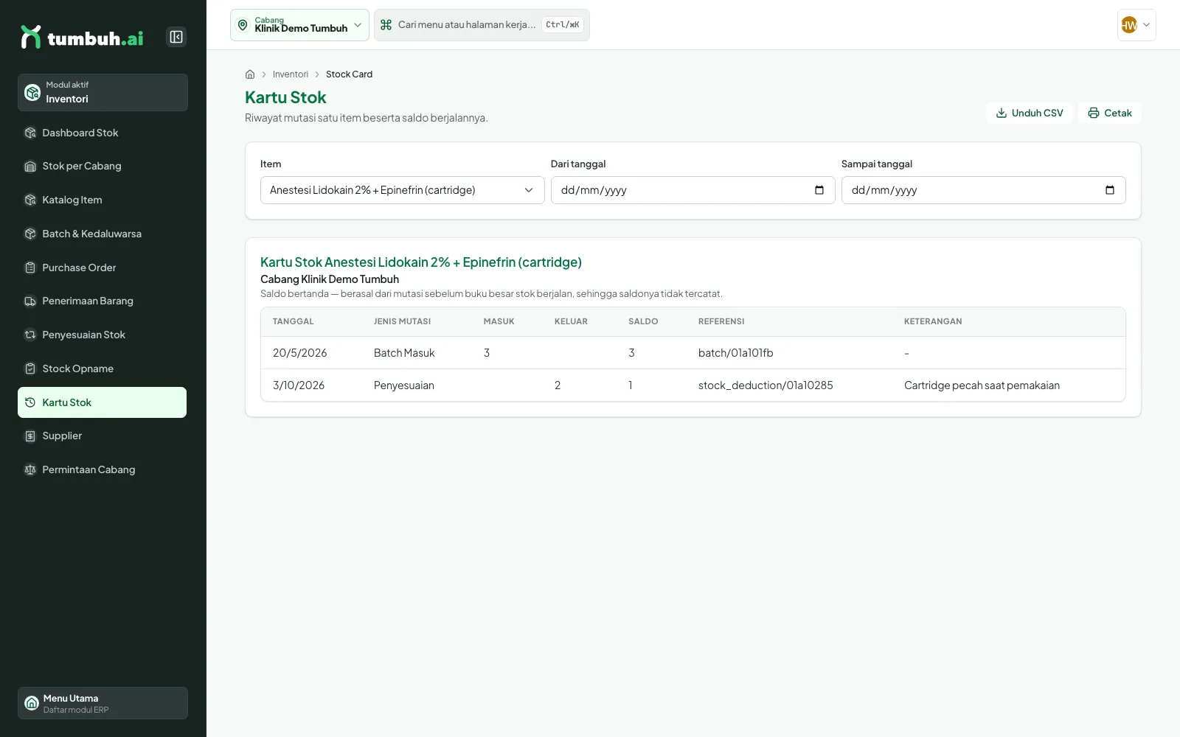1180x737 pixels.
Task: Open Stock Opname page
Action: coord(103,368)
